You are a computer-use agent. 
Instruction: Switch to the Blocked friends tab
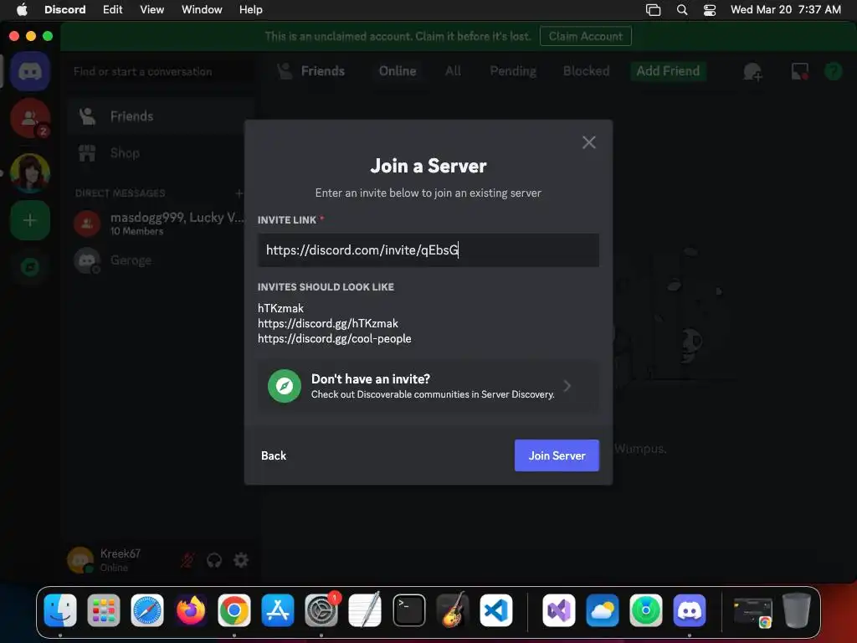point(586,71)
